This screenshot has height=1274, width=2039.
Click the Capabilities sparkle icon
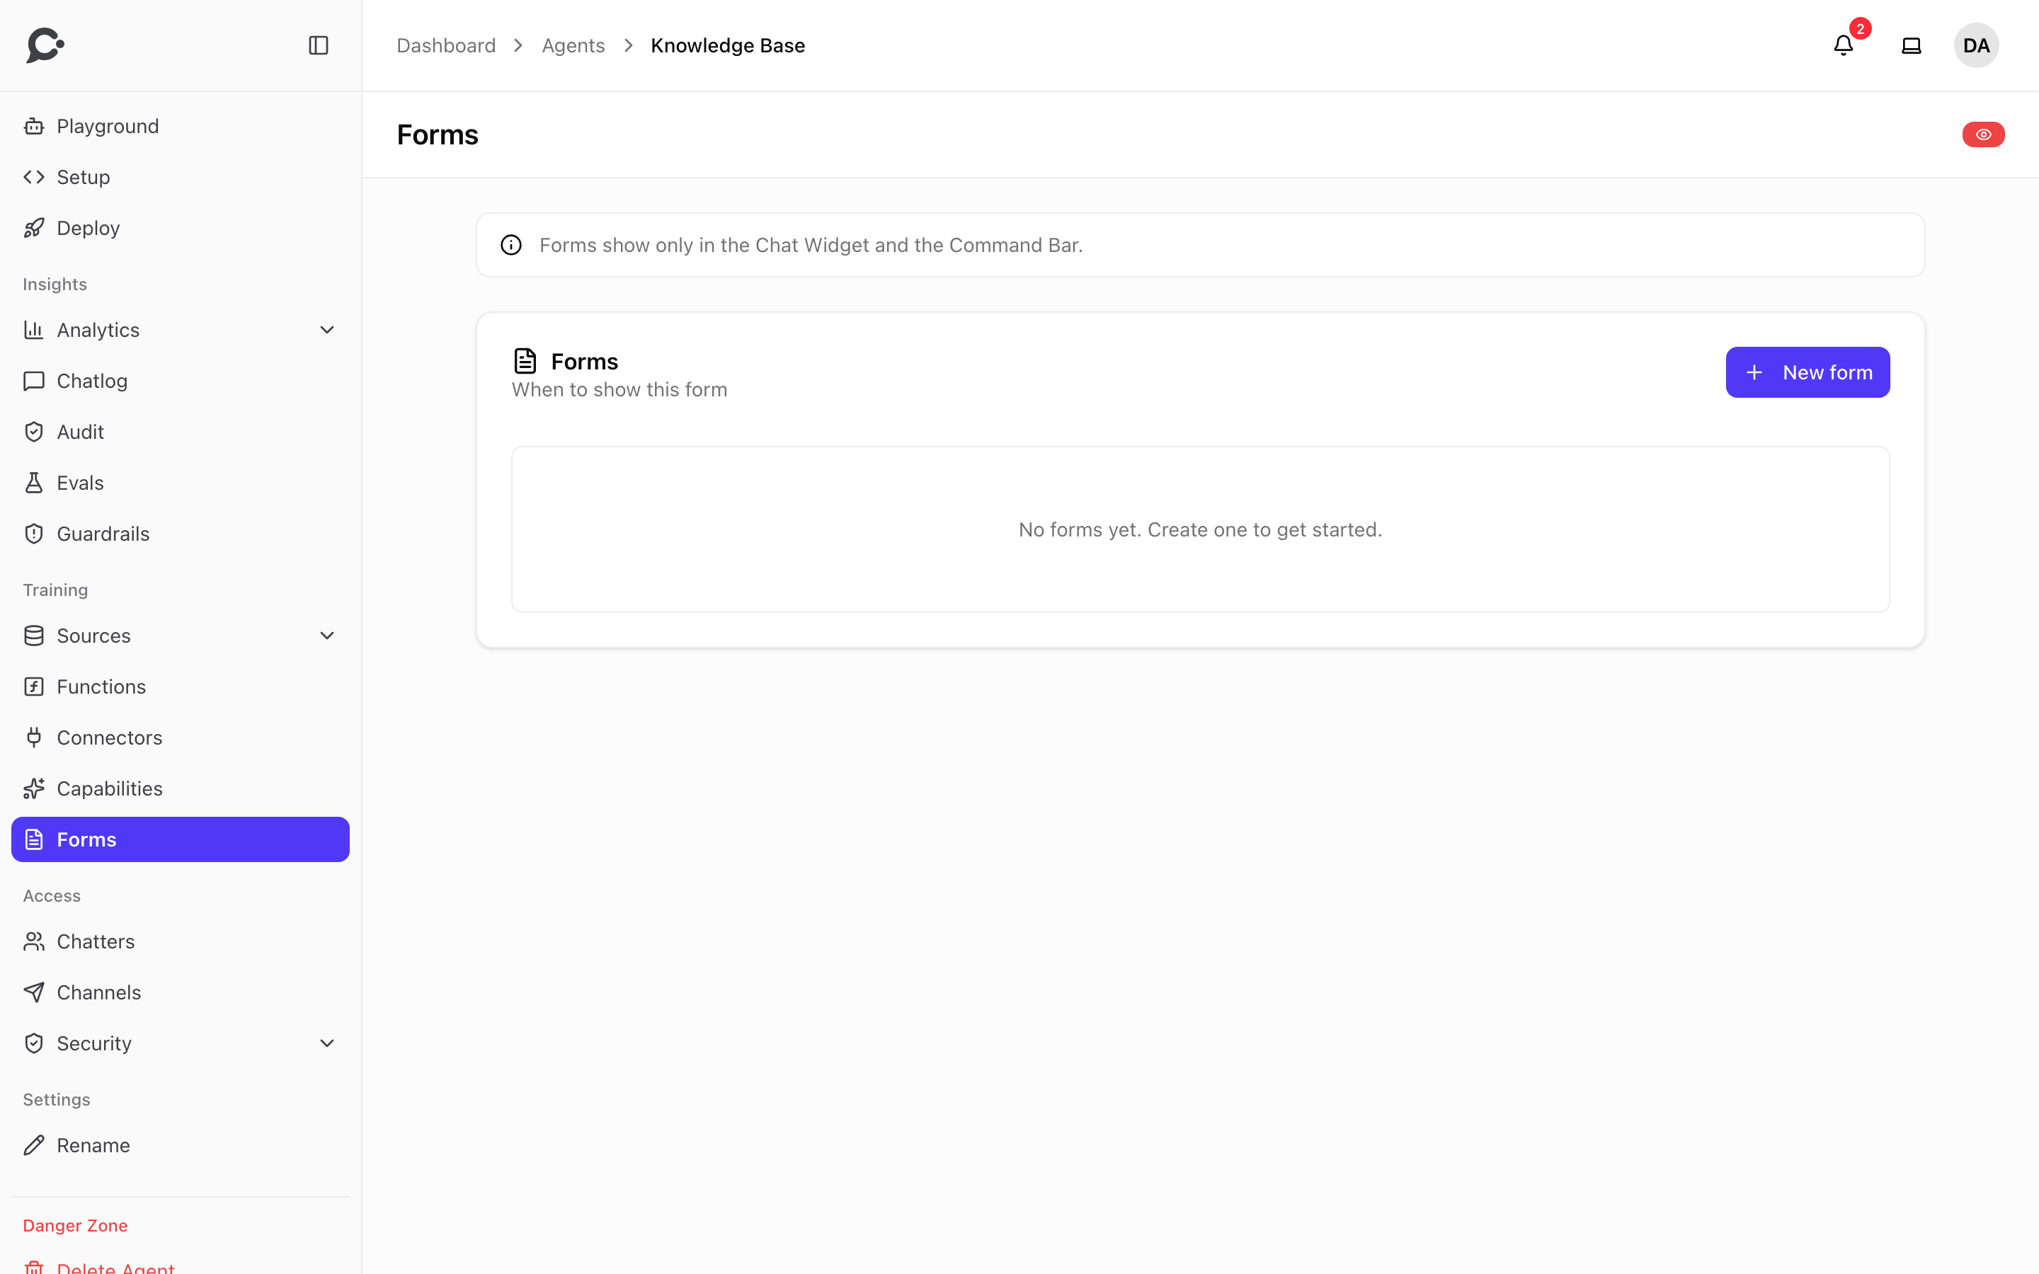tap(34, 788)
